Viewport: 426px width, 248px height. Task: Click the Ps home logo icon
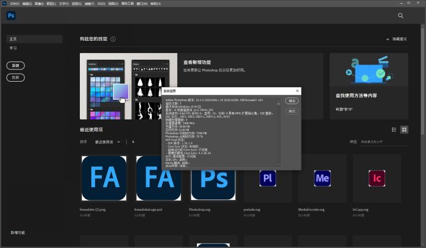11,15
